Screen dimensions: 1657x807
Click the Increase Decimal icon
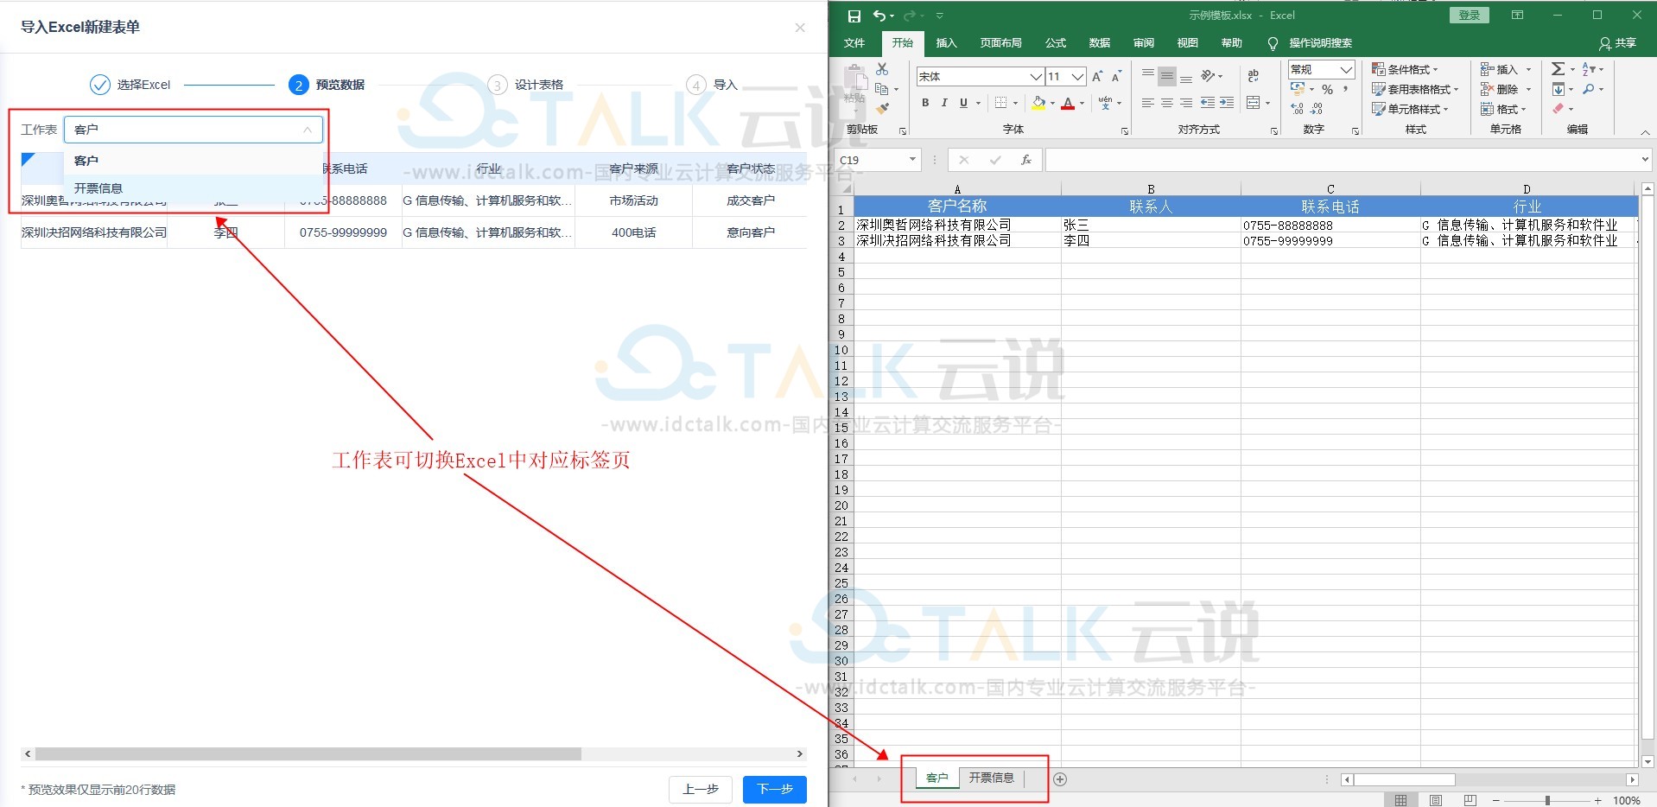(1298, 108)
